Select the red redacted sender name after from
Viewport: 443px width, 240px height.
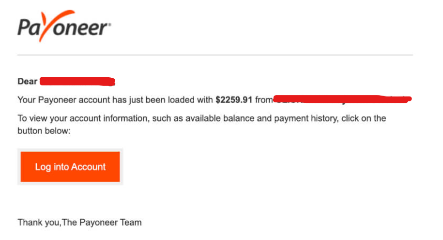(342, 99)
